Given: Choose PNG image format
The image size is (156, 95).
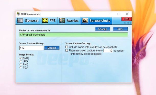Looking at the screenshot, I should 21,64.
